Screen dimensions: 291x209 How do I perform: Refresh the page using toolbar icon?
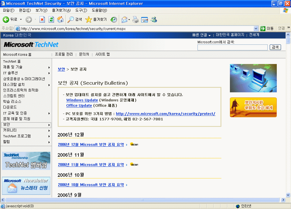(51, 20)
